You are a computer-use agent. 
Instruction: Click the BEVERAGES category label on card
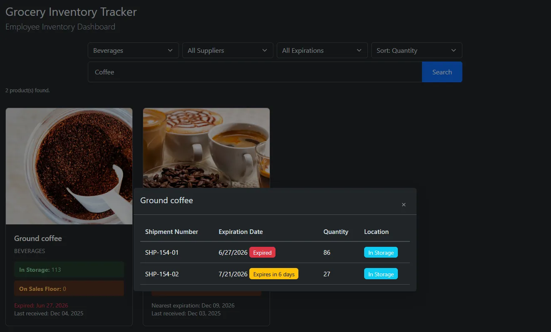[30, 251]
